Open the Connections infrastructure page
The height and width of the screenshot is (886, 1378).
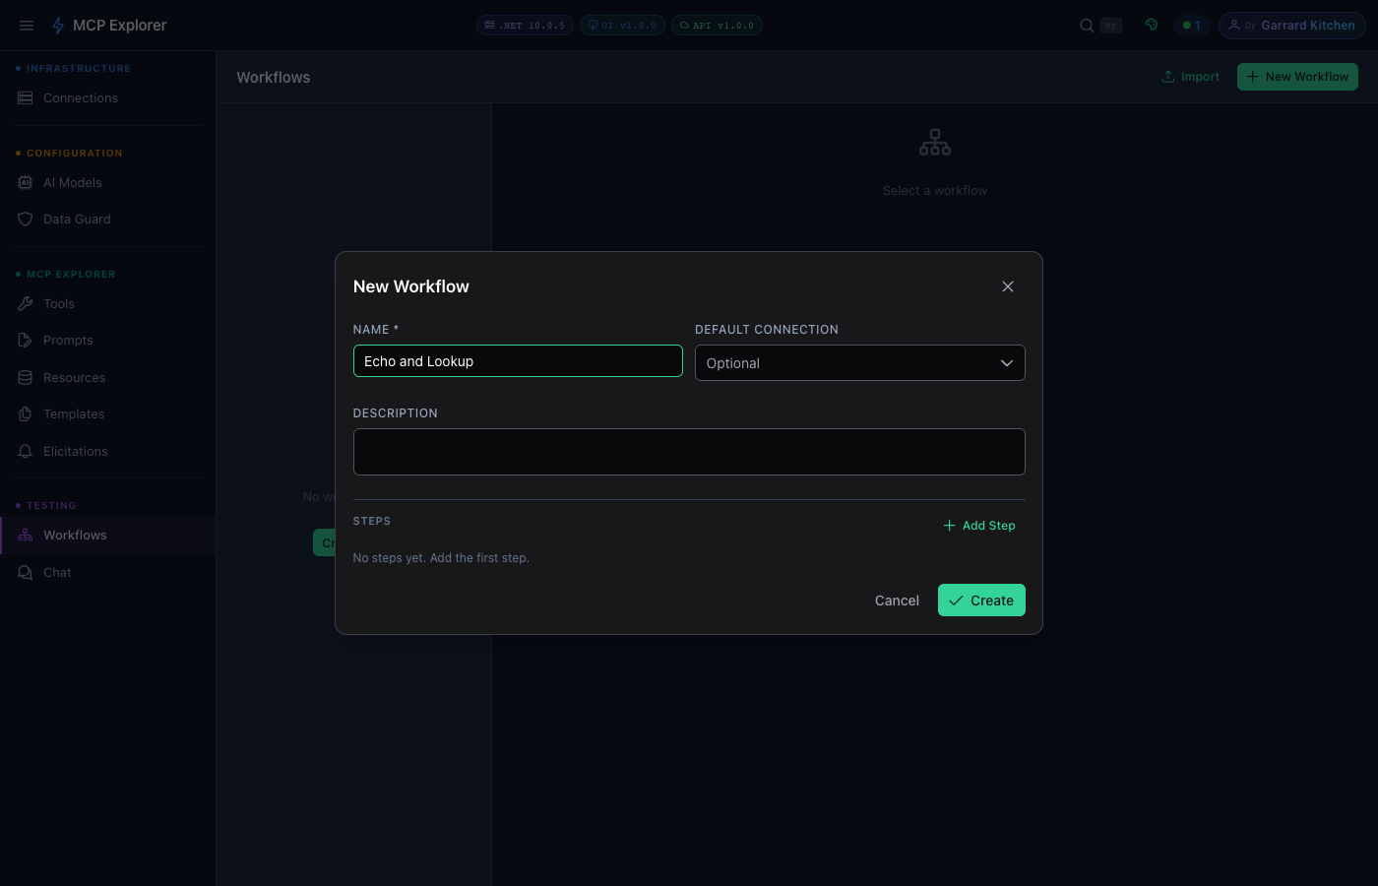click(80, 97)
